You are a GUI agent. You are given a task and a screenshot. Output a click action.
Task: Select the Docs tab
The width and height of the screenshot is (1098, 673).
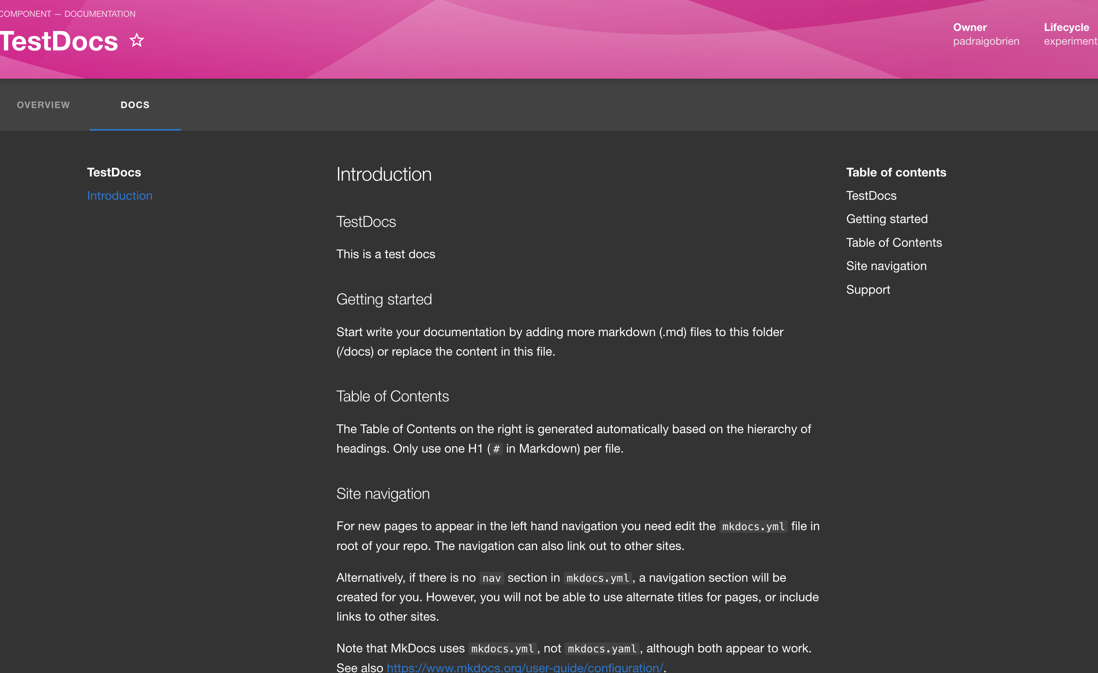point(135,105)
